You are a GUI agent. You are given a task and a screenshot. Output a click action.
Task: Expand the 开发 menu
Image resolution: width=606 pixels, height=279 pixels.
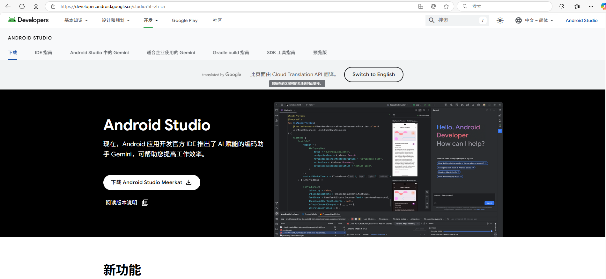[x=151, y=20]
